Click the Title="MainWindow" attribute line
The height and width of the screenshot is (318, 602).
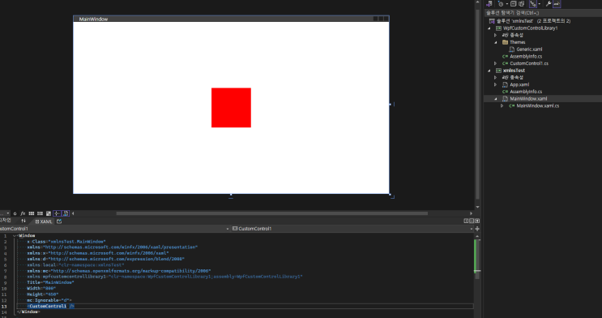[x=50, y=282]
